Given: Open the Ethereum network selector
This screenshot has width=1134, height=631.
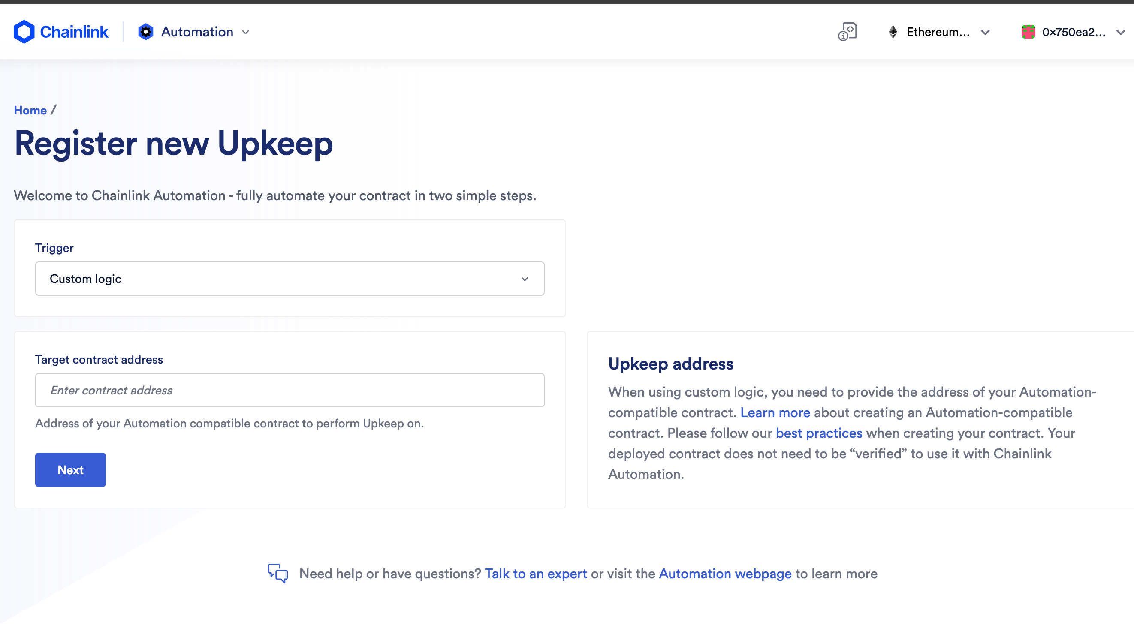Looking at the screenshot, I should tap(938, 32).
